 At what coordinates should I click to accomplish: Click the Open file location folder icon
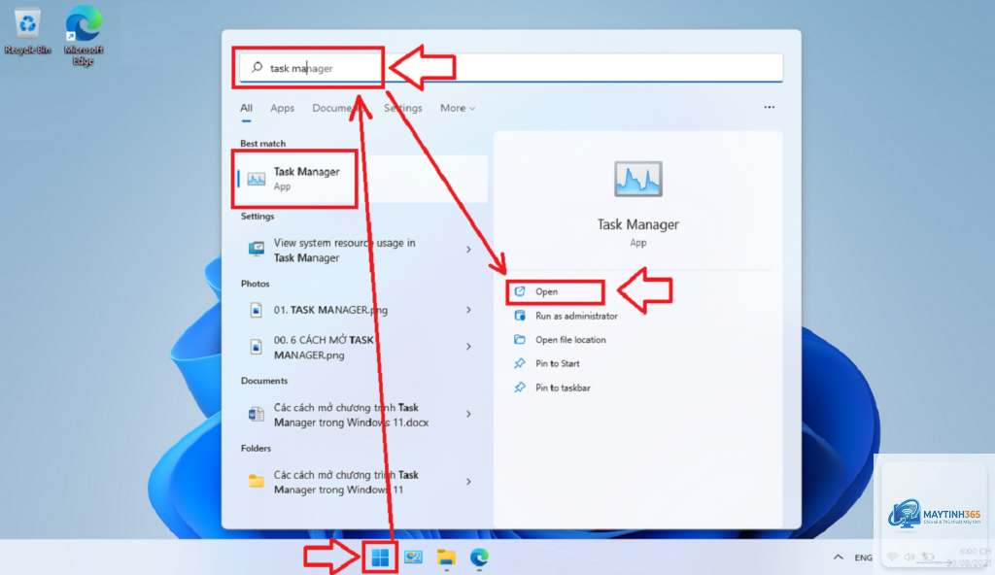[520, 340]
